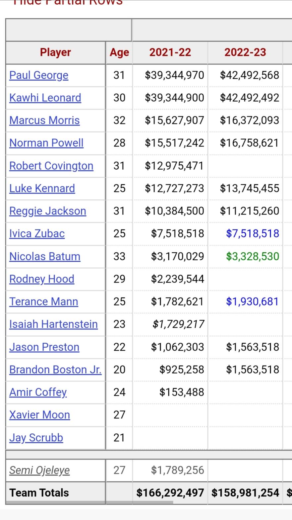Screen dimensions: 292x520
Task: Click Nicolas Batum name
Action: click(x=45, y=256)
